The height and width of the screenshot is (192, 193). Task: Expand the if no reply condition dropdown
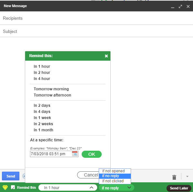pyautogui.click(x=116, y=188)
